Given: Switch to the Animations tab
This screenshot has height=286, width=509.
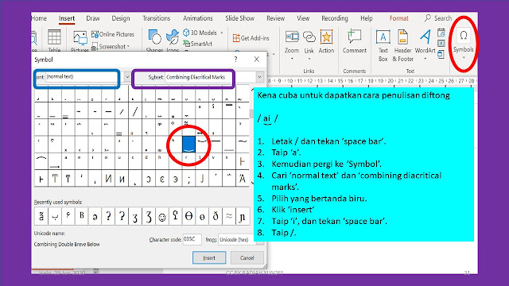Looking at the screenshot, I should tap(198, 18).
